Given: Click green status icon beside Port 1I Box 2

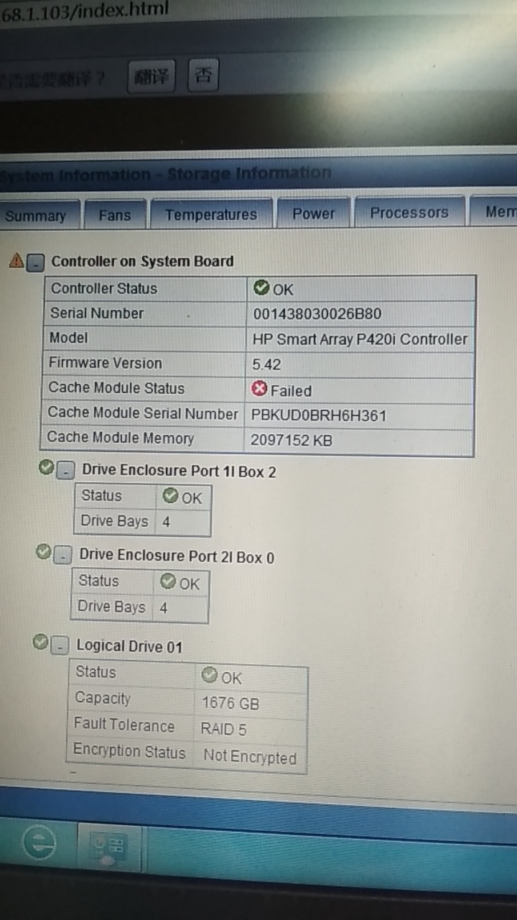Looking at the screenshot, I should coord(46,469).
